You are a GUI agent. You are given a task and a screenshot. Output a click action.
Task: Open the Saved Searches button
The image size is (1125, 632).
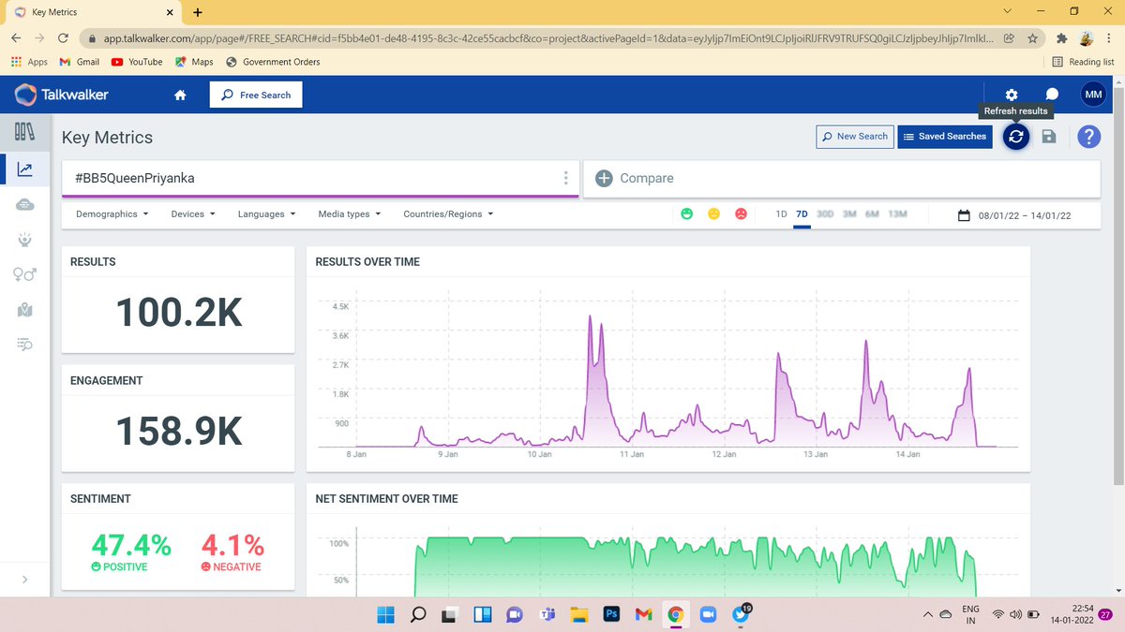[945, 137]
